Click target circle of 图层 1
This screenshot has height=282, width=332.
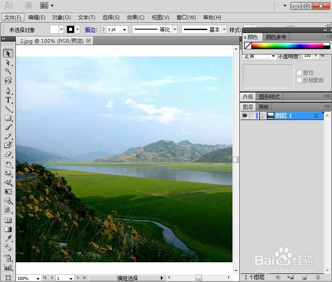pyautogui.click(x=316, y=116)
